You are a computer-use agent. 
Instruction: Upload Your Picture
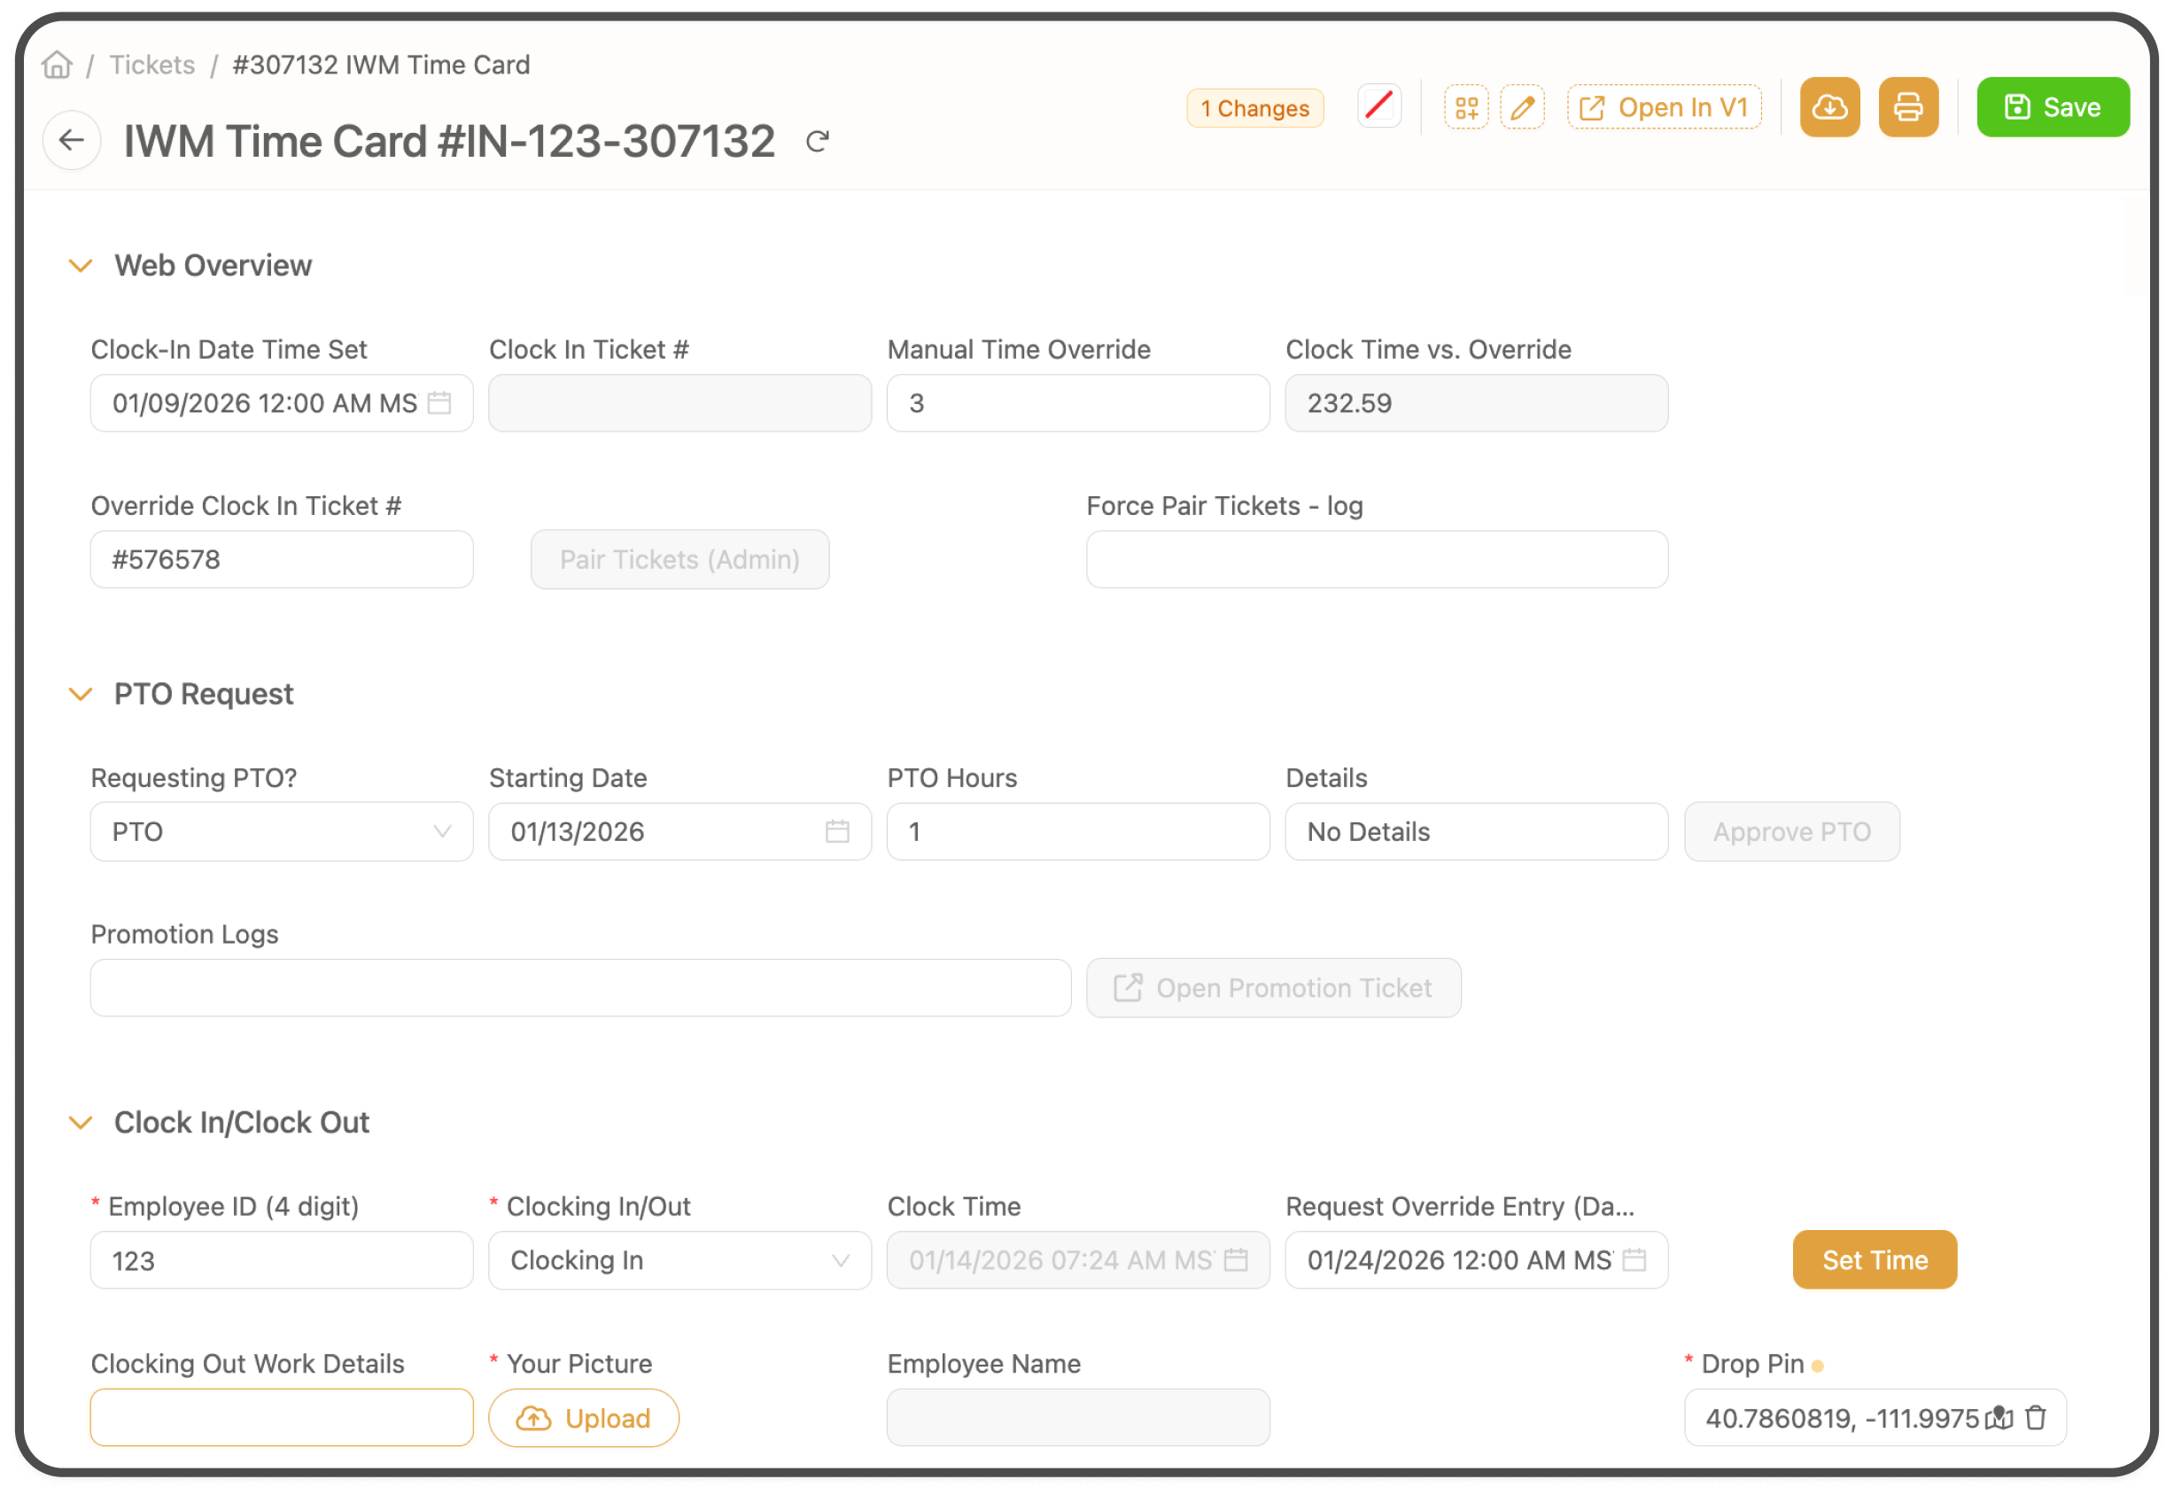(x=583, y=1417)
